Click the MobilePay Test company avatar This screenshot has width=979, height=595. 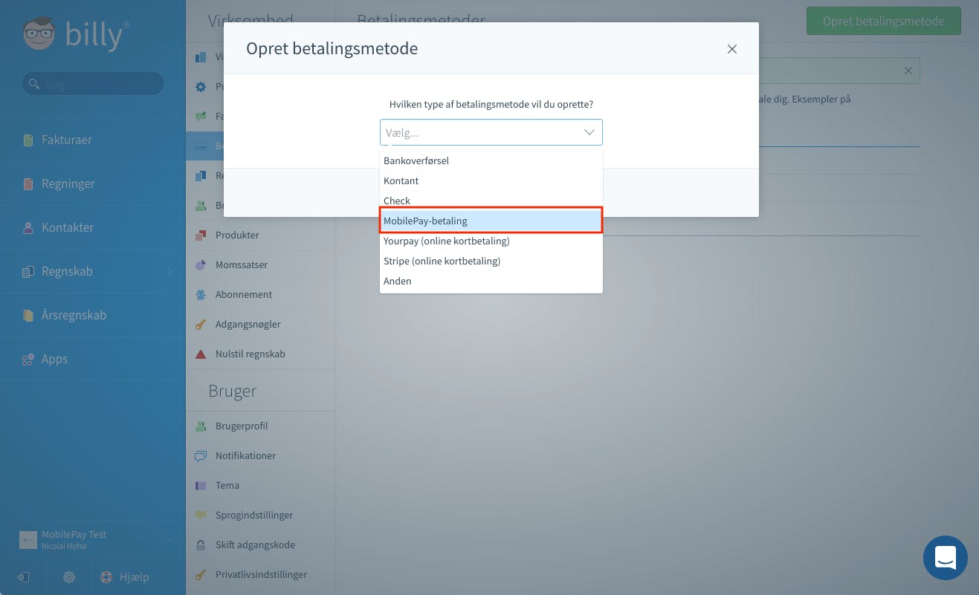28,540
